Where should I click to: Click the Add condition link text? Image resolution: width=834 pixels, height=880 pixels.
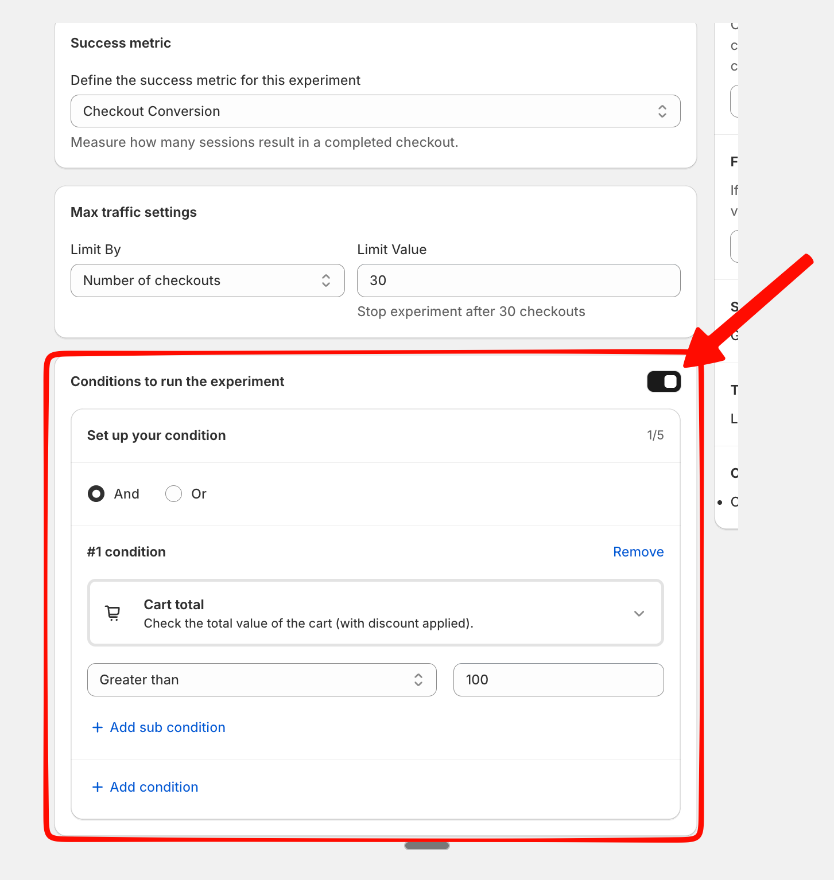coord(154,787)
